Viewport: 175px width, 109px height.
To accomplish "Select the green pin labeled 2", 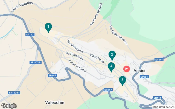I will coord(112,56).
